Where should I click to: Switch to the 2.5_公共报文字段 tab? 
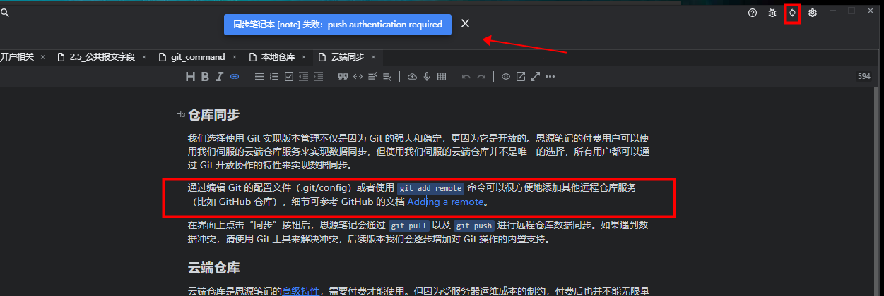[x=96, y=57]
